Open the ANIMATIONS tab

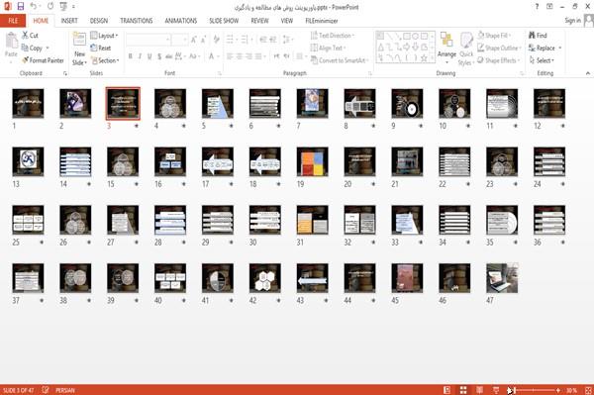[181, 21]
